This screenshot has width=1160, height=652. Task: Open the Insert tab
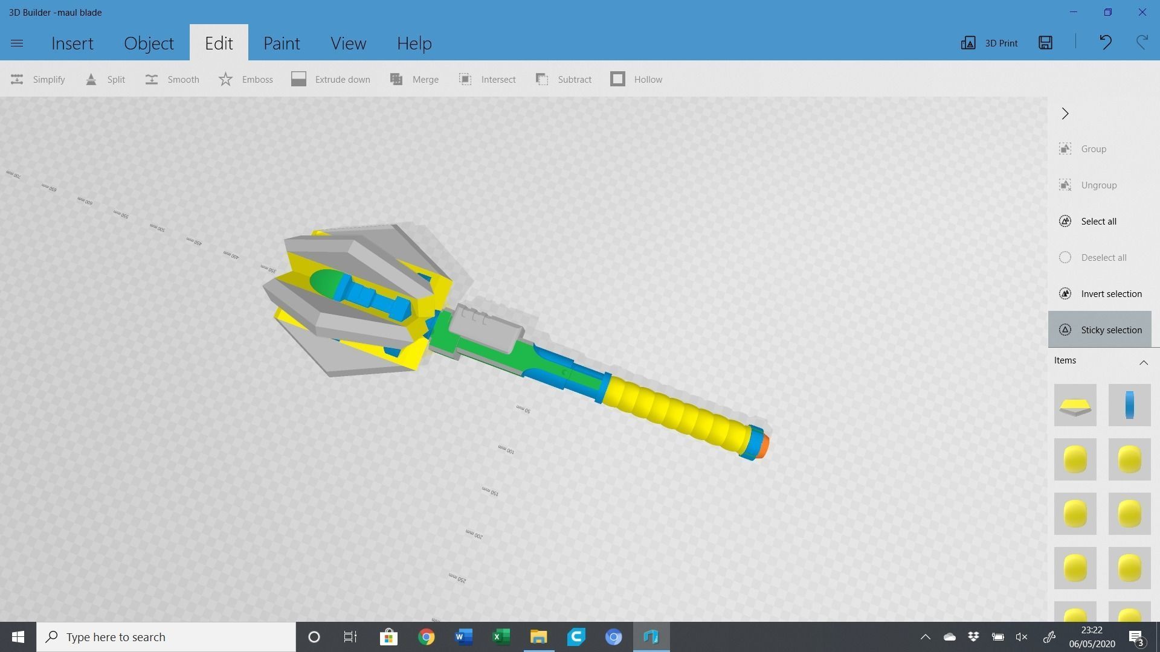click(x=72, y=43)
